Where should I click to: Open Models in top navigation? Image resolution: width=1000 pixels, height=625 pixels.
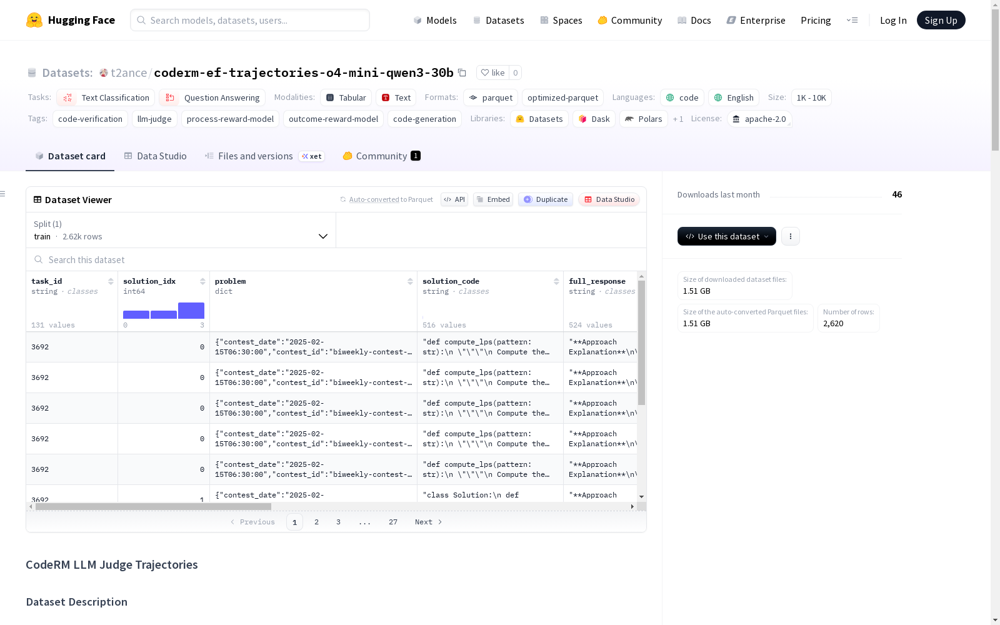tap(435, 20)
